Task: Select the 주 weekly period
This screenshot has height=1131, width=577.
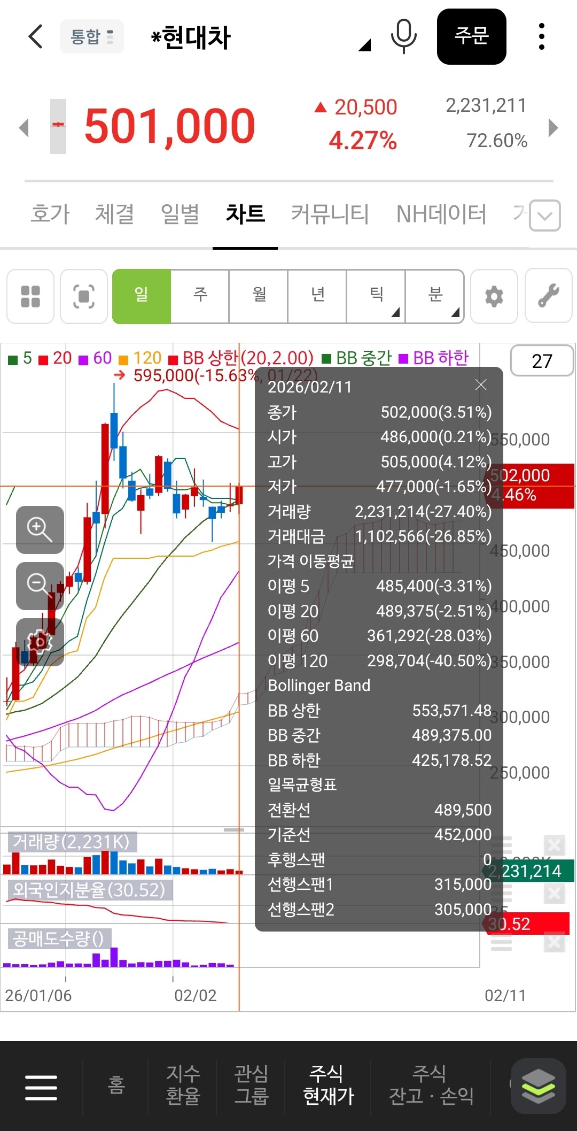Action: point(200,296)
